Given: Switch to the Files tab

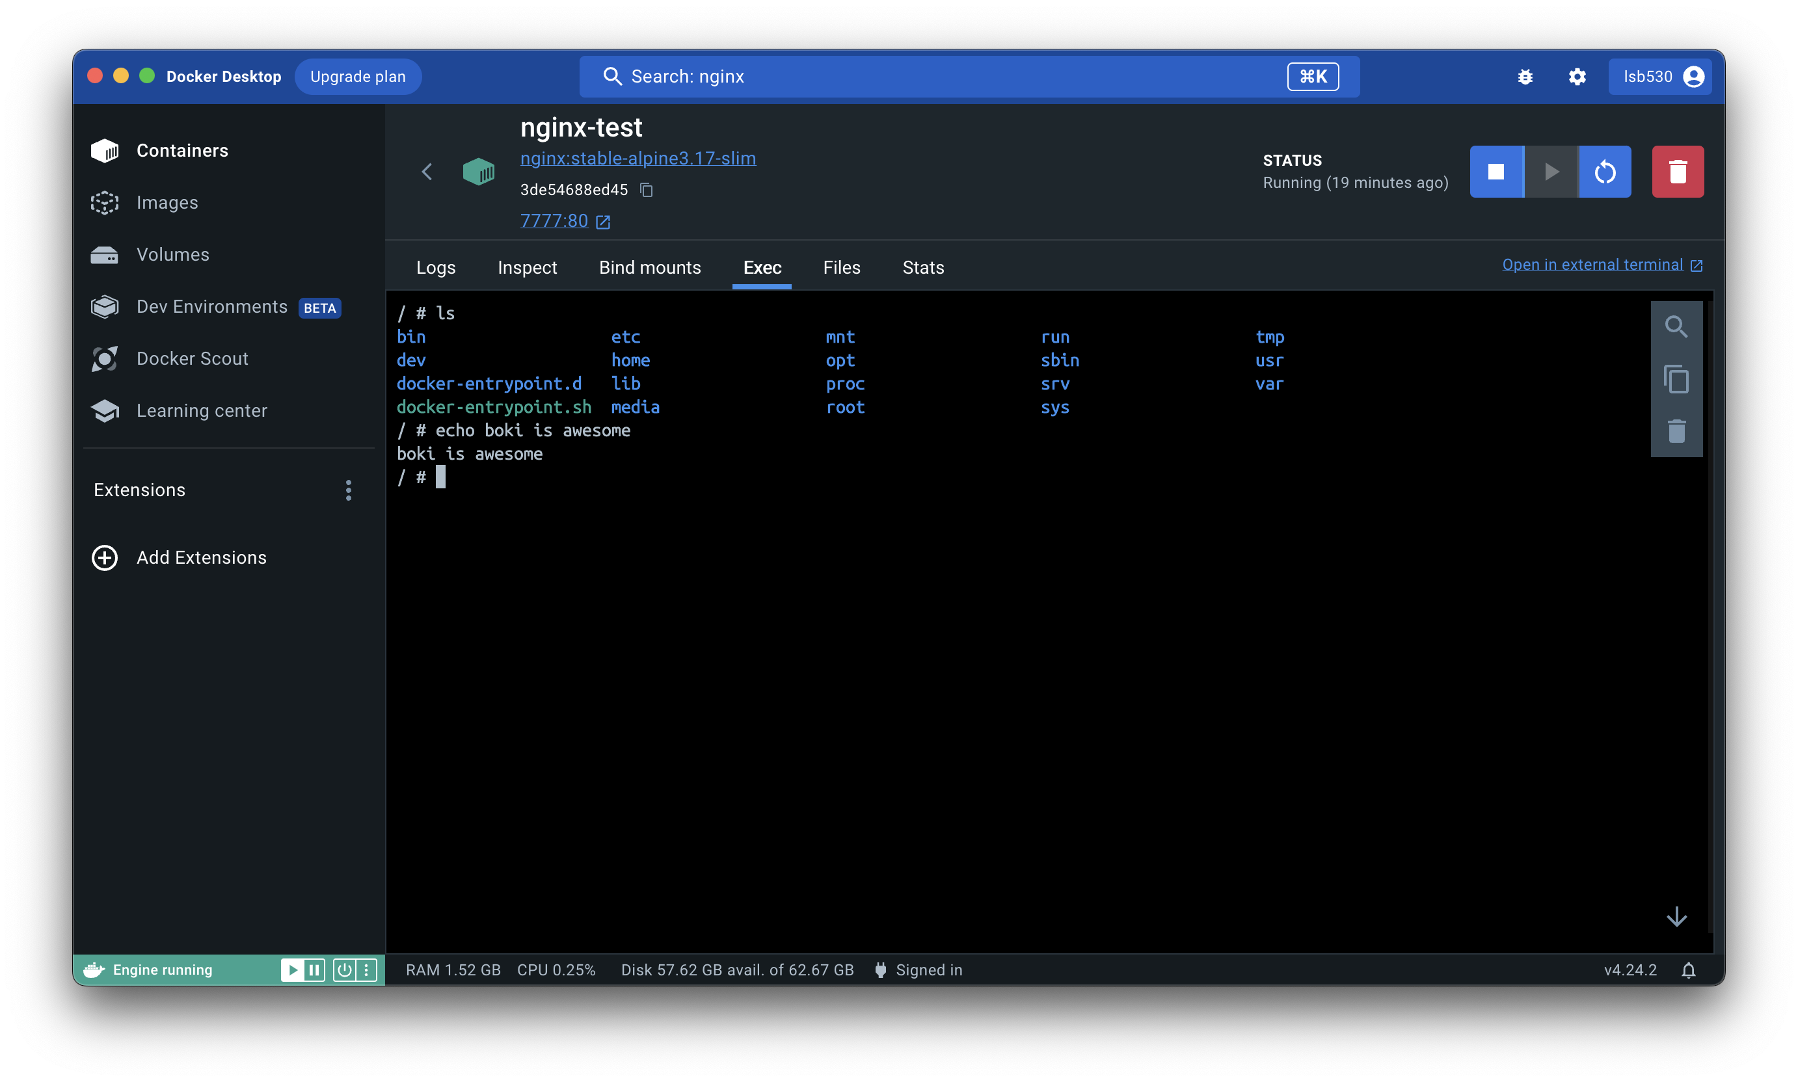Looking at the screenshot, I should pos(841,268).
